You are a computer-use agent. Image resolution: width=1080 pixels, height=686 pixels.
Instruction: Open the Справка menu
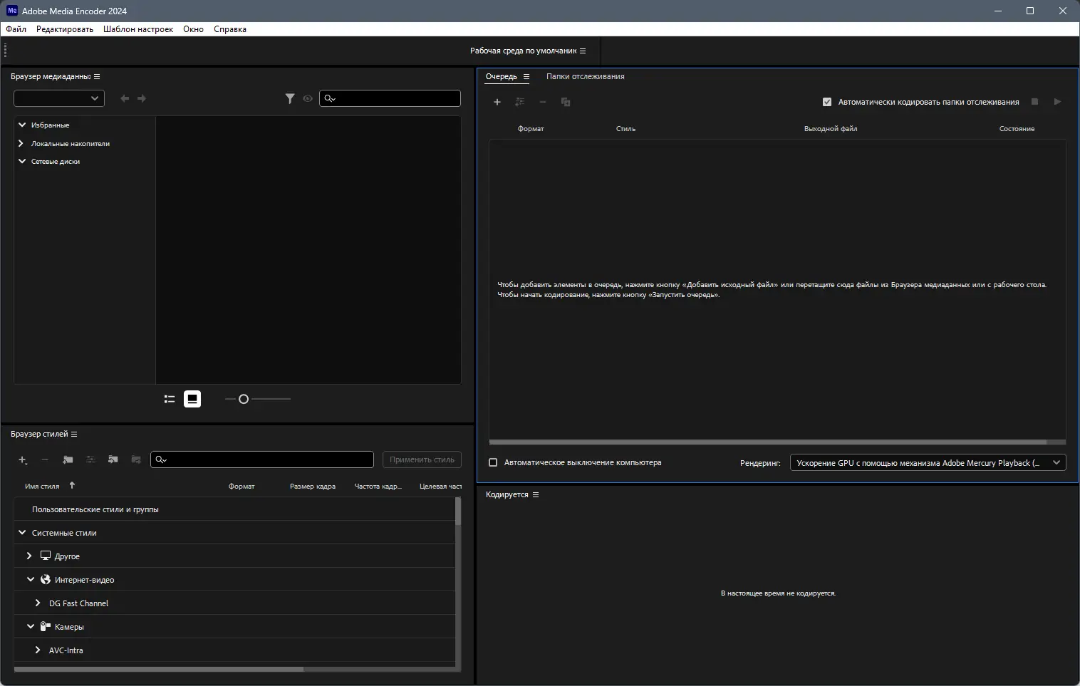point(230,29)
